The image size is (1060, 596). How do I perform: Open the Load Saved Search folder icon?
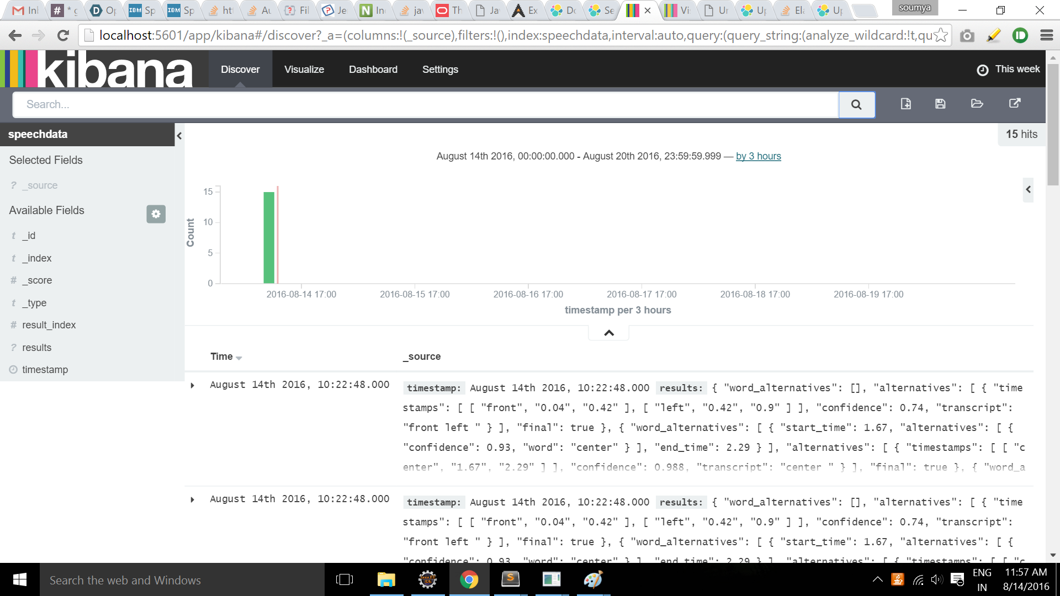point(977,104)
